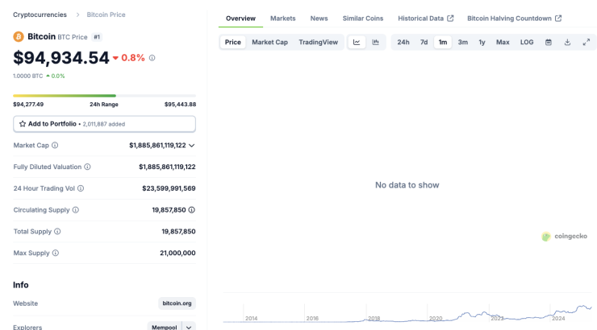Click the $95,443.88 range high value
Image resolution: width=597 pixels, height=330 pixels.
(x=180, y=105)
